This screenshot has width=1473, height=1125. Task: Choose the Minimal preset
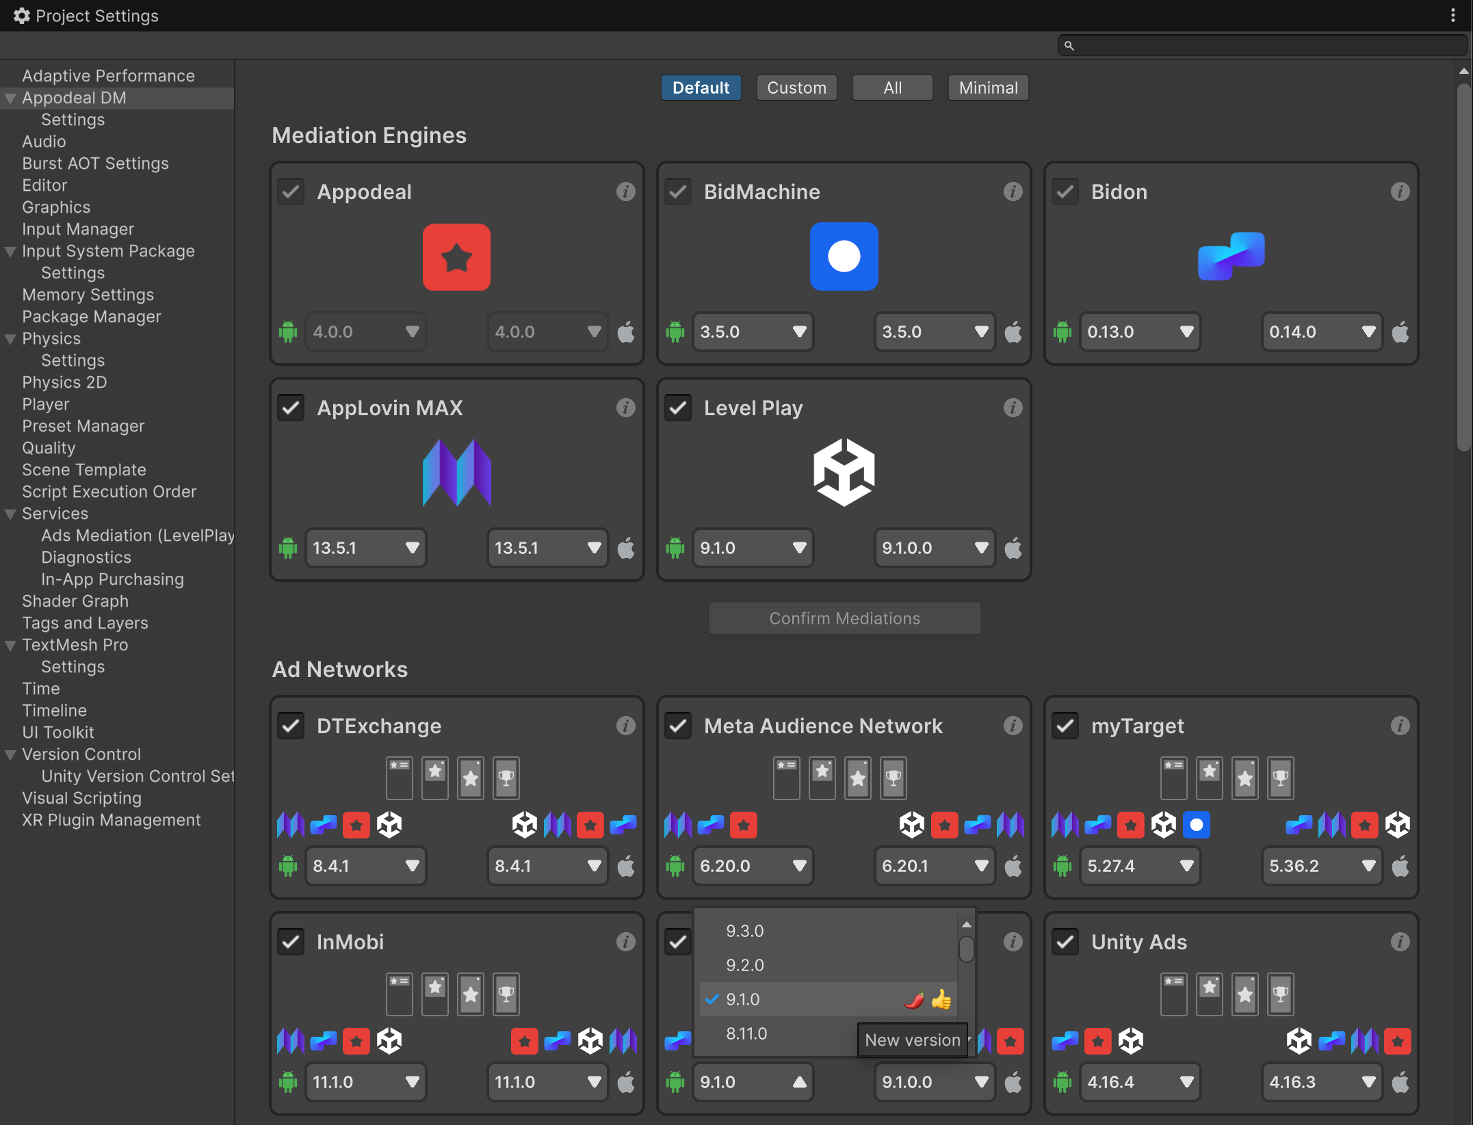point(988,88)
